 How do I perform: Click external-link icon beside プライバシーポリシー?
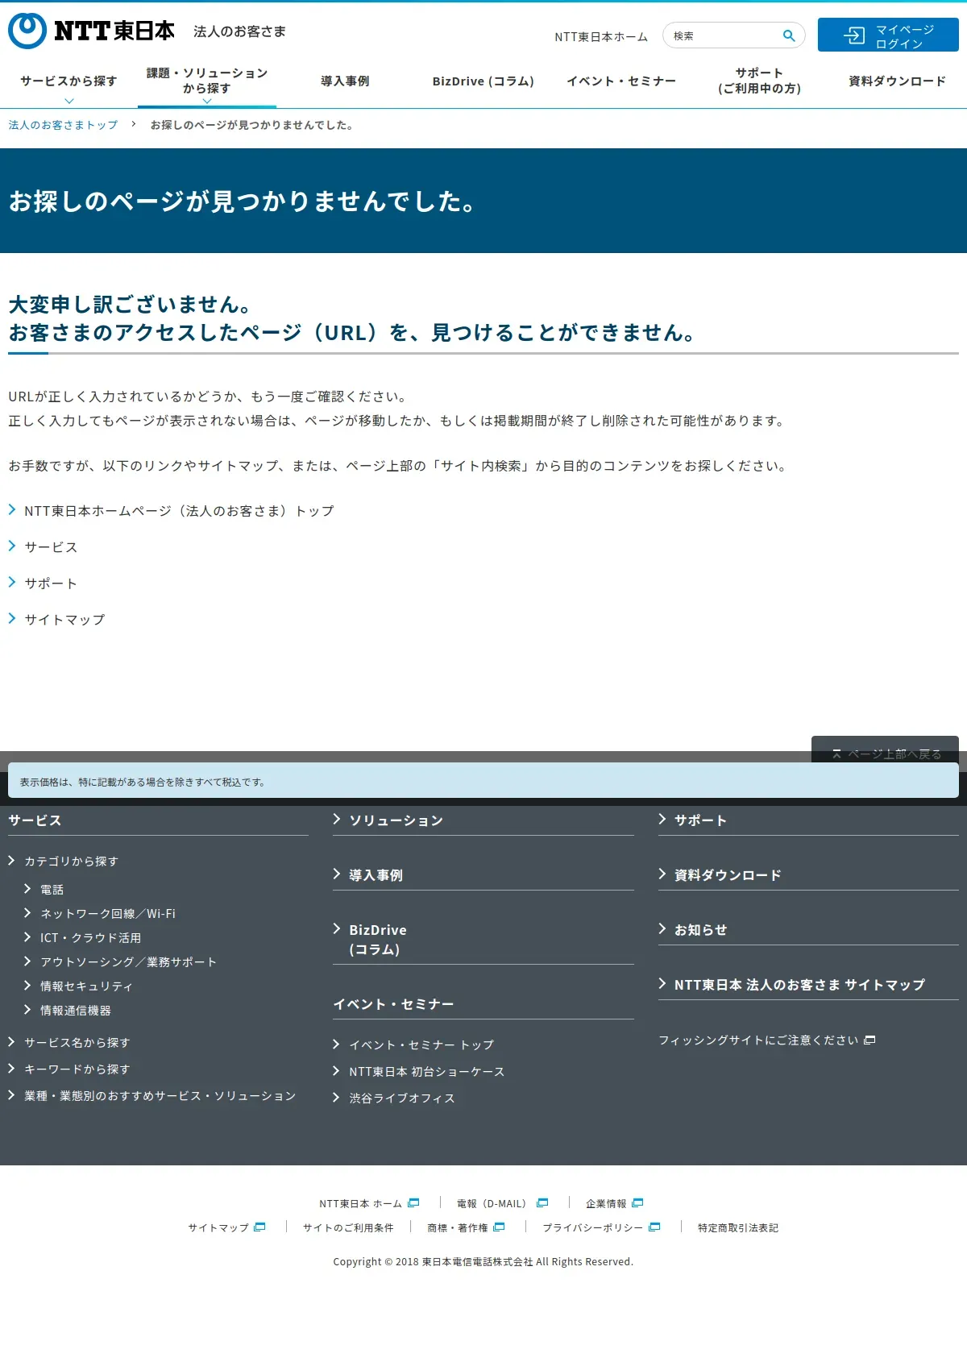tap(654, 1227)
